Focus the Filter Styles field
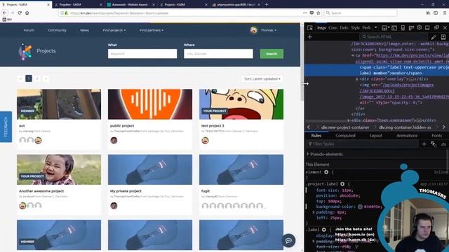The height and width of the screenshot is (252, 449). (363, 144)
